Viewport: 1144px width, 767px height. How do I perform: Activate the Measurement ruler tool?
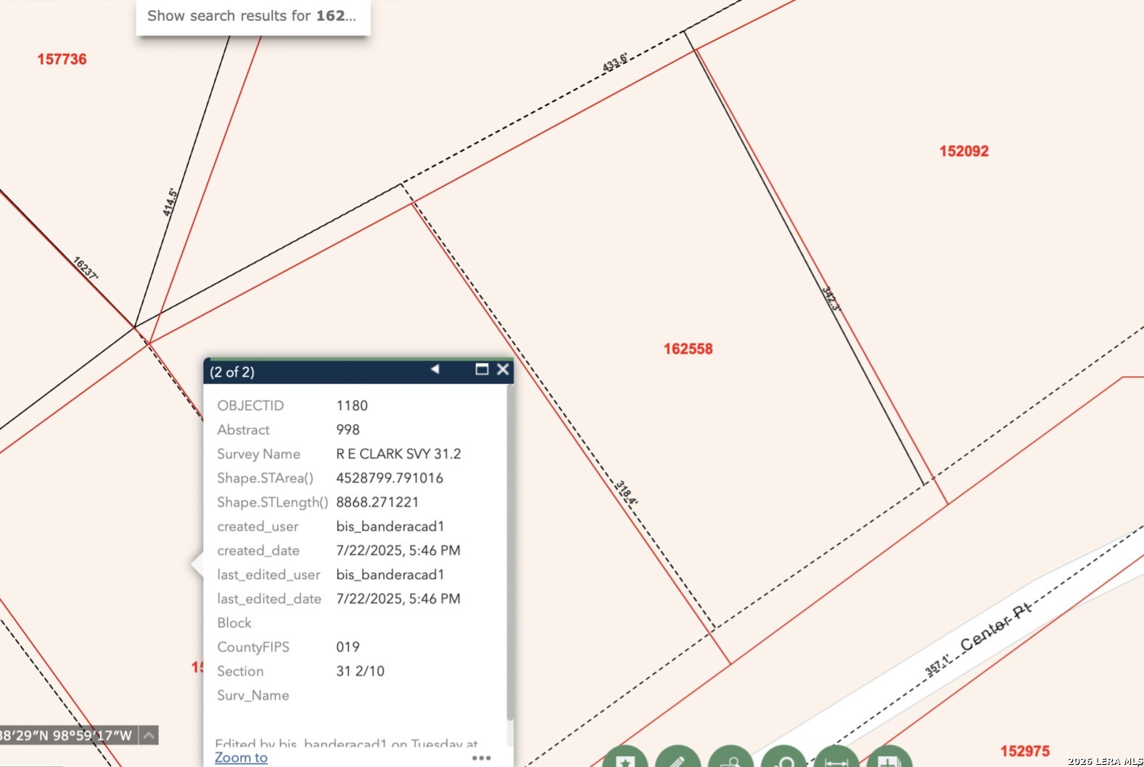coord(836,759)
